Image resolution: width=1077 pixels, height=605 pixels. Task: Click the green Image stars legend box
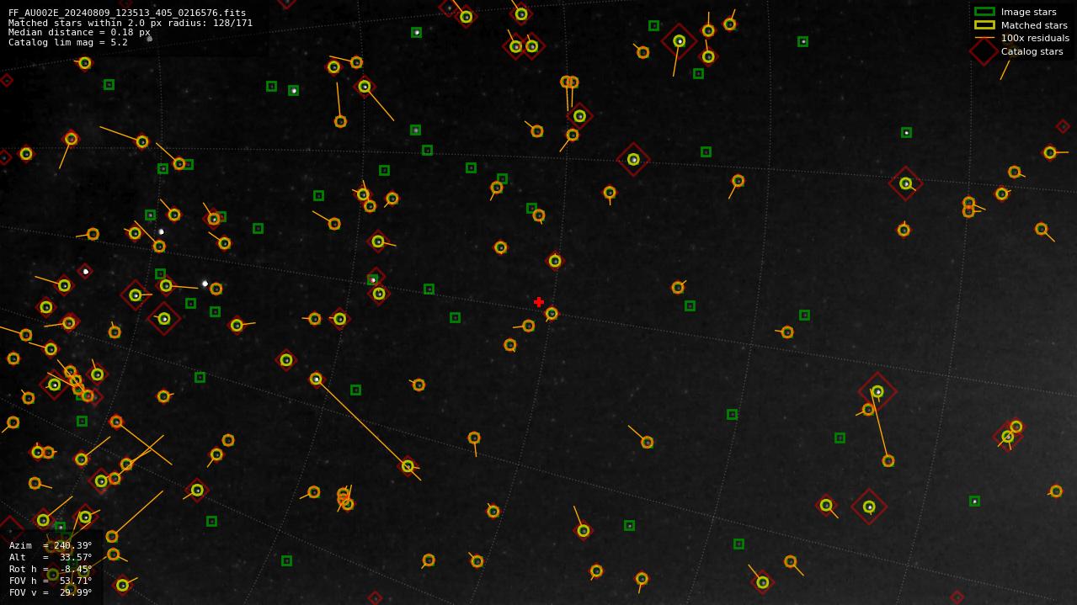click(x=984, y=12)
